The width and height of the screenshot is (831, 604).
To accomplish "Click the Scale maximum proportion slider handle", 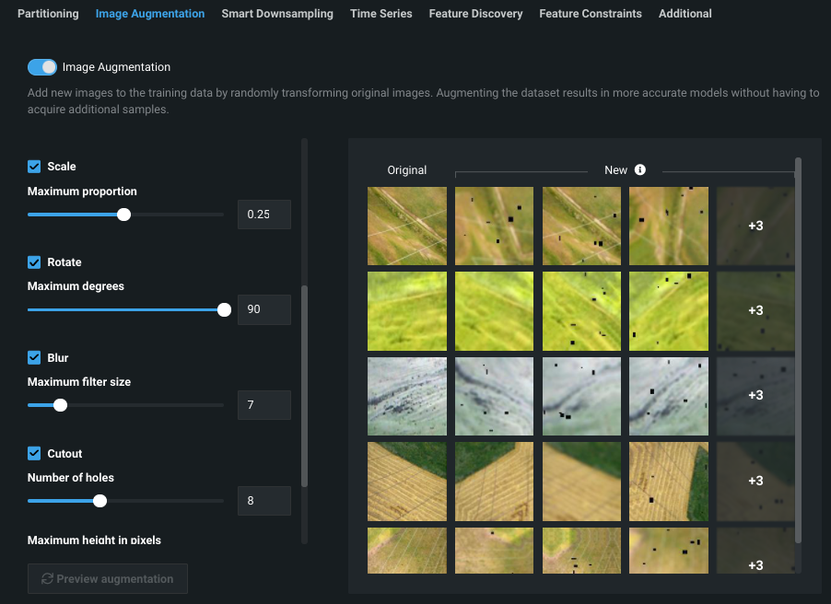I will click(124, 215).
